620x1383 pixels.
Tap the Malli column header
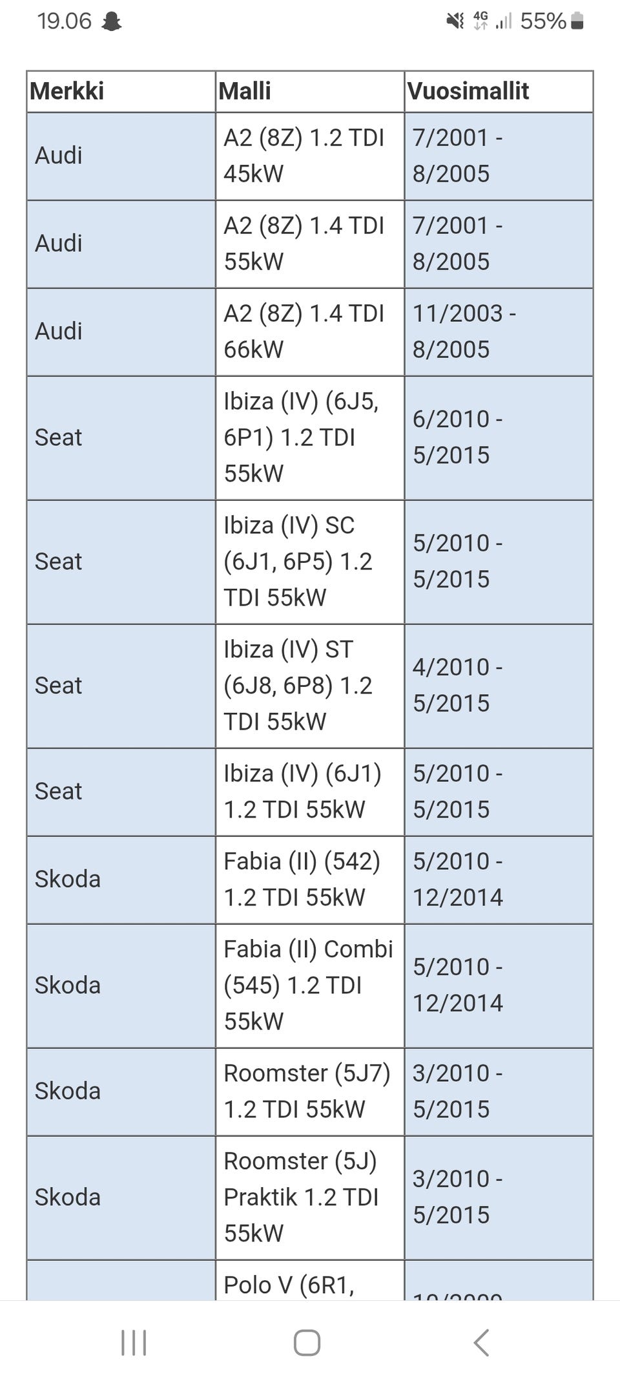pyautogui.click(x=245, y=91)
